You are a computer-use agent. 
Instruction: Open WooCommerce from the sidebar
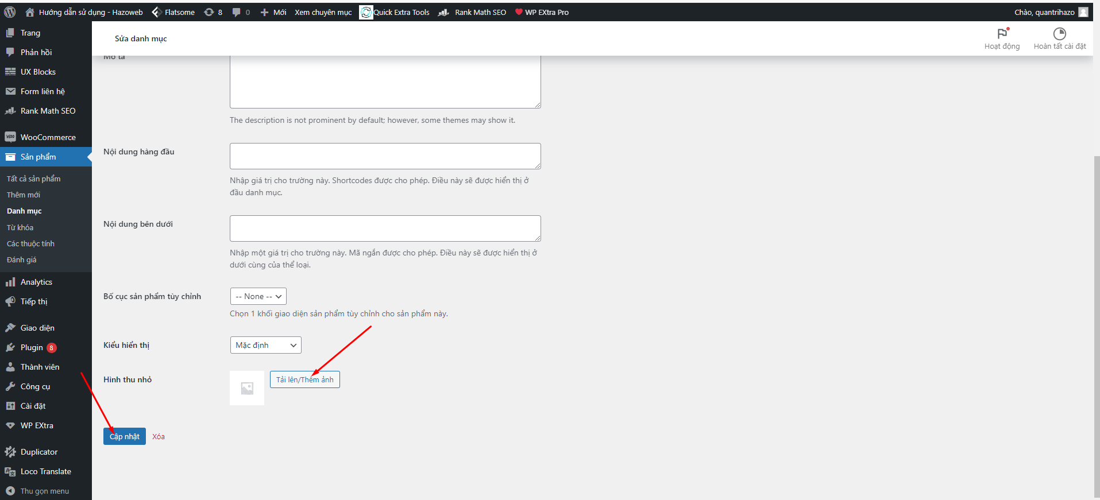(48, 137)
